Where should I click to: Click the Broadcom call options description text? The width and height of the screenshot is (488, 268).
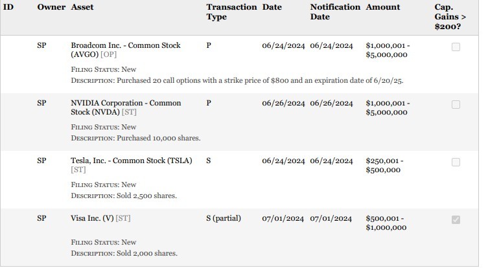(x=260, y=81)
